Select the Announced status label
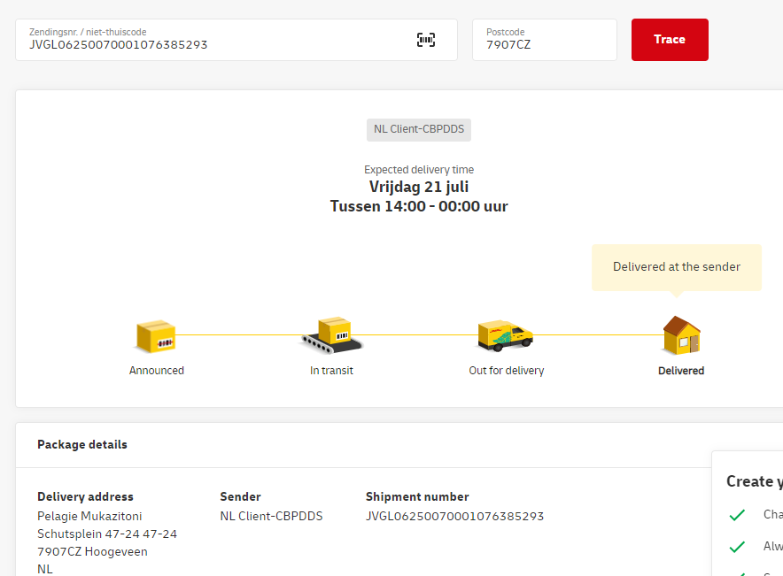This screenshot has width=783, height=576. [x=157, y=371]
